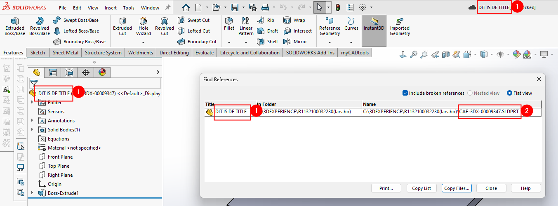The image size is (558, 206).
Task: Select the Origin item in feature tree
Action: click(50, 184)
